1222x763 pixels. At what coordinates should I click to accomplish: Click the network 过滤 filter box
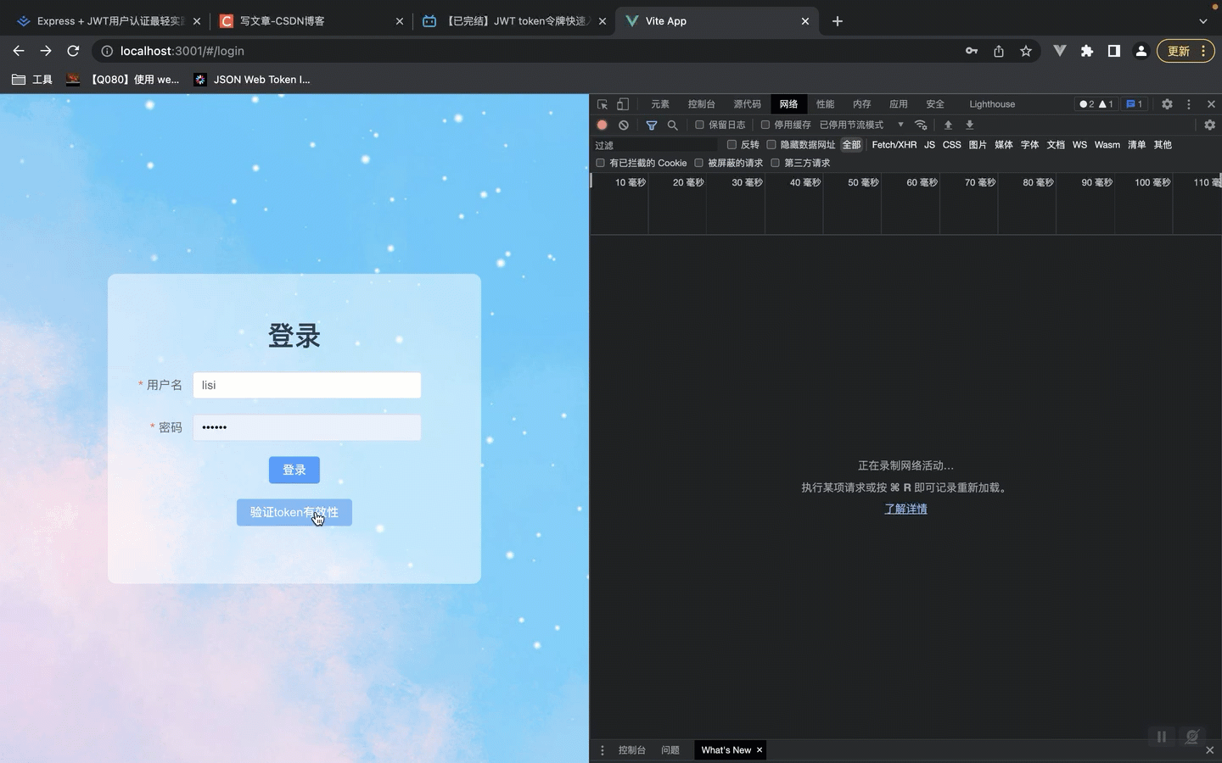(x=655, y=145)
